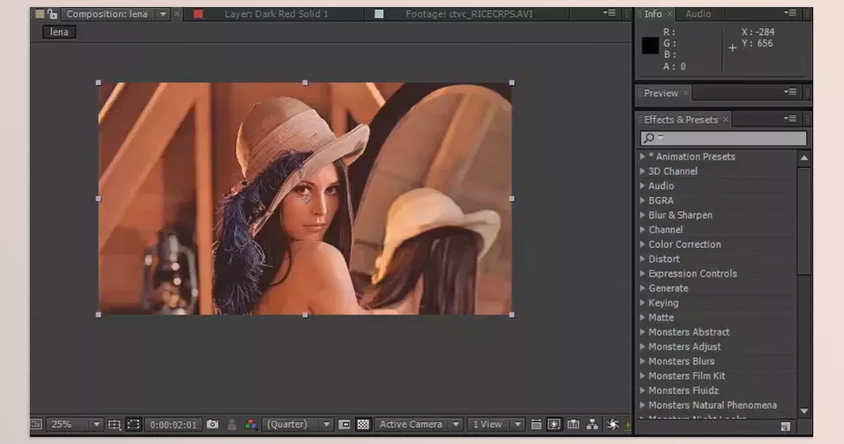Expand the Audio effects category
The image size is (844, 444).
(642, 186)
